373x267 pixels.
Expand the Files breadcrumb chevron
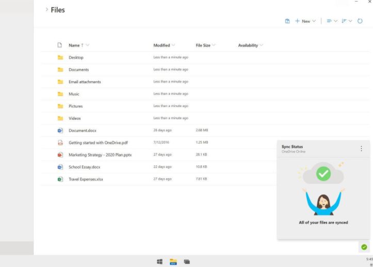(47, 9)
